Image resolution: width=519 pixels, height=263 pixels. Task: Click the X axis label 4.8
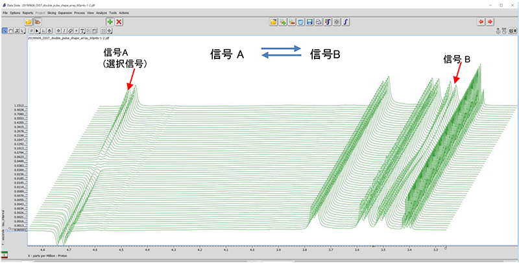pyautogui.click(x=42, y=251)
